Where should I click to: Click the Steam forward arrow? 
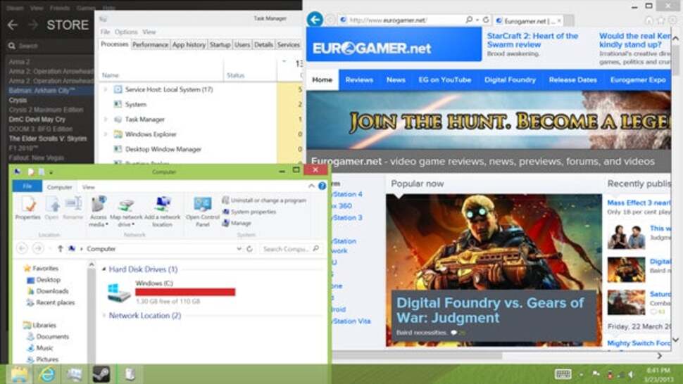point(34,25)
